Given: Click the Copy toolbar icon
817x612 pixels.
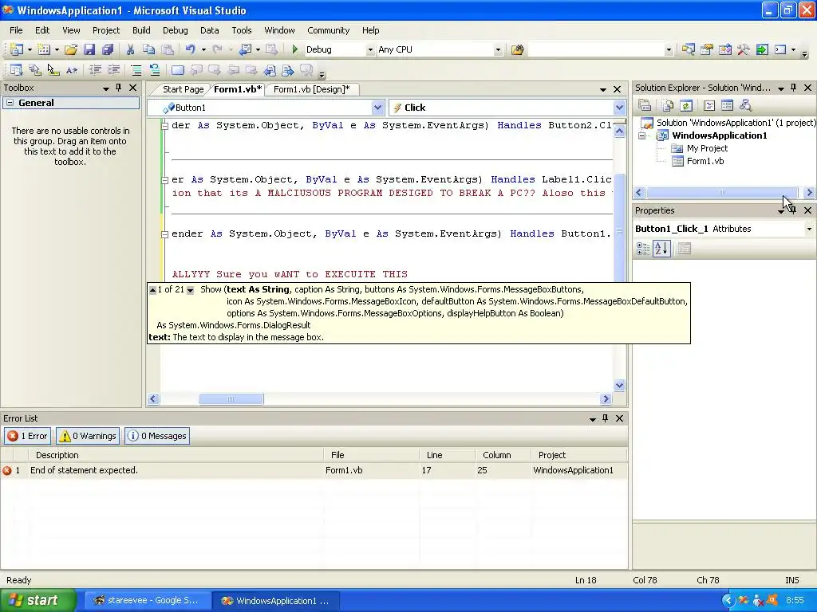Looking at the screenshot, I should tap(149, 49).
